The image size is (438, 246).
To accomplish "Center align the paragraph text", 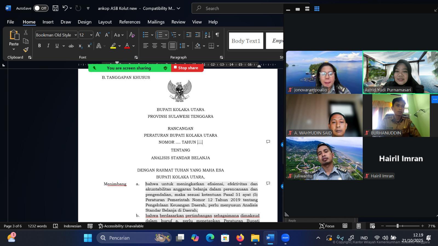I will (155, 46).
